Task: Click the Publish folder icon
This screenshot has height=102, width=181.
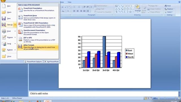Action: [4, 50]
